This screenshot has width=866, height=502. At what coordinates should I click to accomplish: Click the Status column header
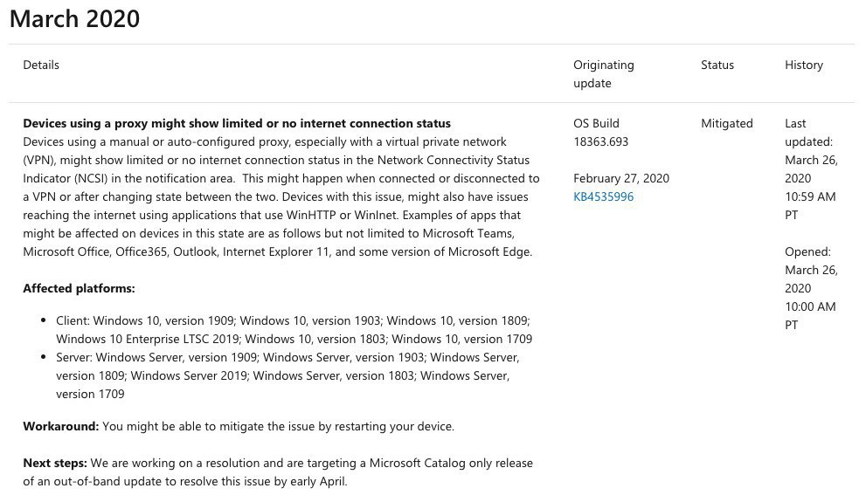[717, 65]
